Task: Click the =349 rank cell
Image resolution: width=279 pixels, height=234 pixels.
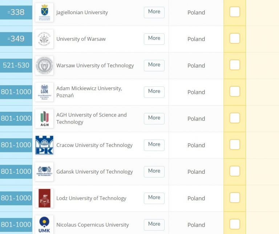Action: click(x=16, y=39)
